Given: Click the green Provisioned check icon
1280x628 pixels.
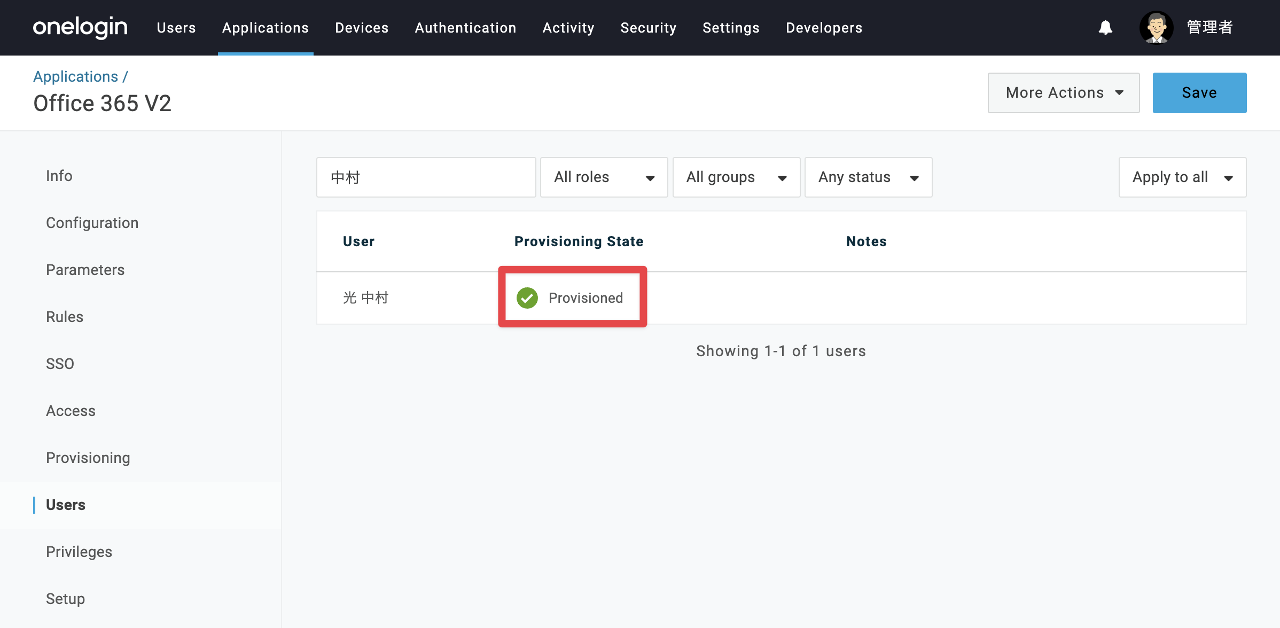Looking at the screenshot, I should tap(527, 298).
